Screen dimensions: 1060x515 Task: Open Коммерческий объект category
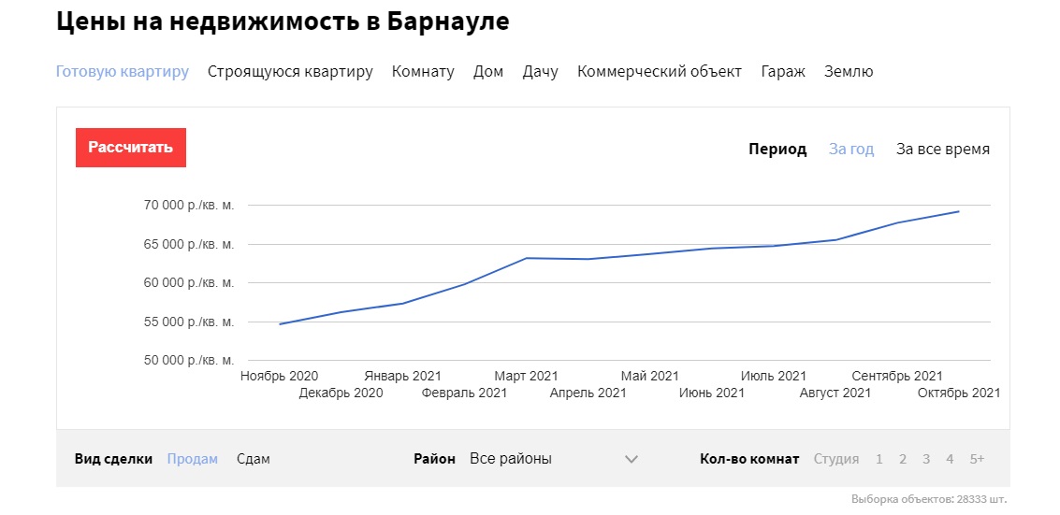(660, 72)
